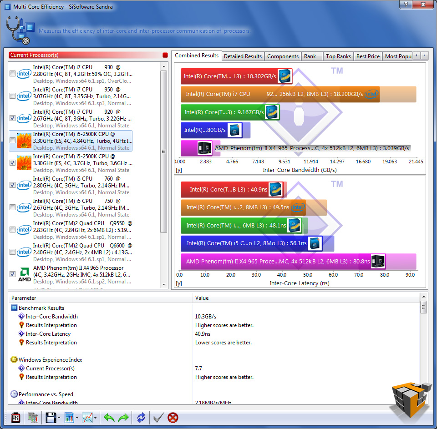The width and height of the screenshot is (437, 429).
Task: Go forward with the green right arrow
Action: click(x=123, y=418)
